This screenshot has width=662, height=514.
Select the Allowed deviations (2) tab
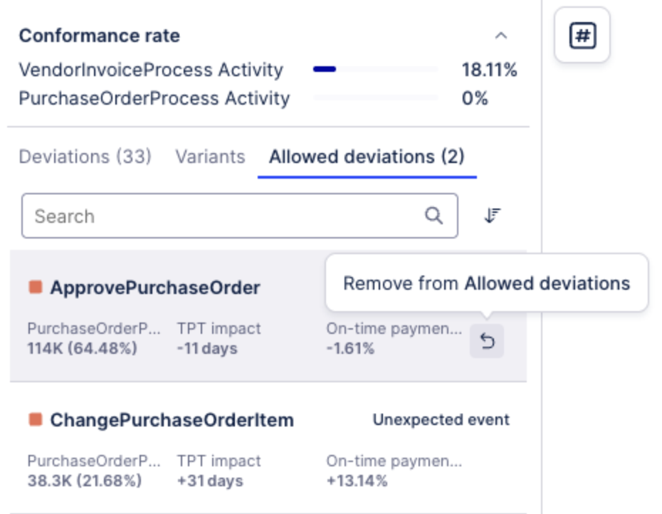click(x=366, y=157)
